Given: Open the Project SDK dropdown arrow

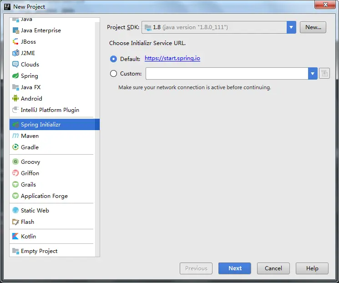Looking at the screenshot, I should 291,27.
